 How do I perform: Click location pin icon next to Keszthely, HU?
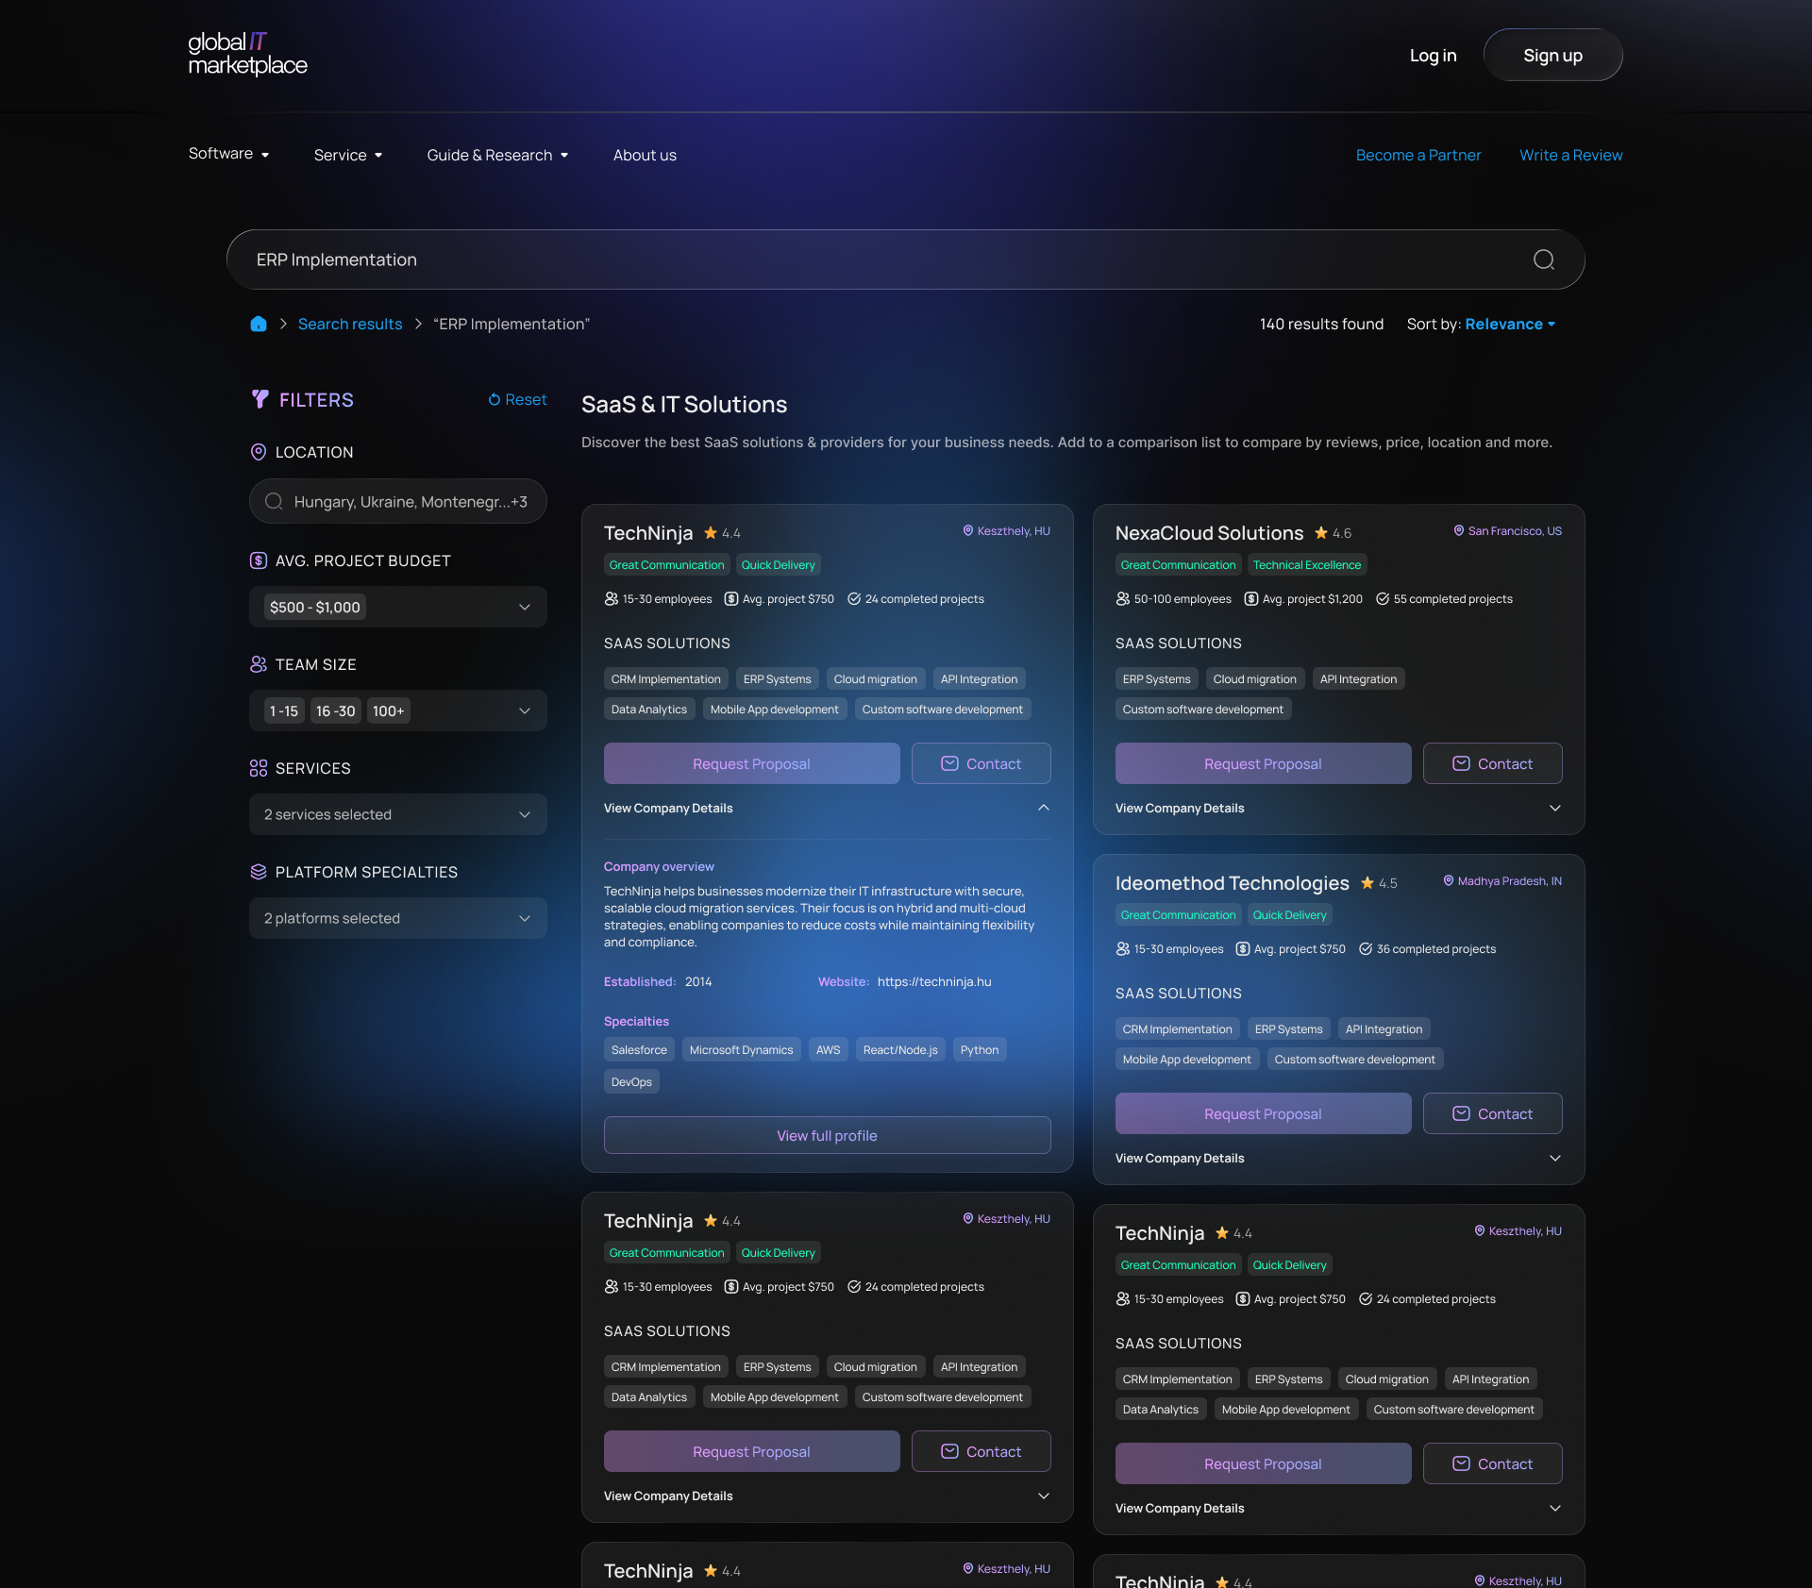click(x=967, y=531)
